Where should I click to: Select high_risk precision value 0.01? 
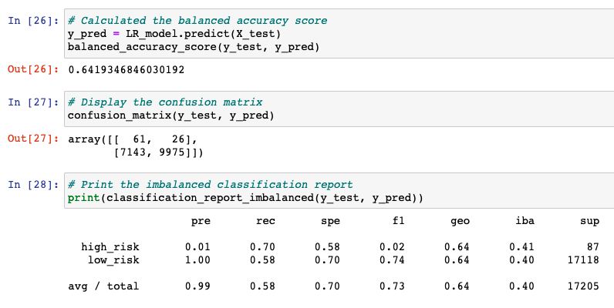coord(197,247)
